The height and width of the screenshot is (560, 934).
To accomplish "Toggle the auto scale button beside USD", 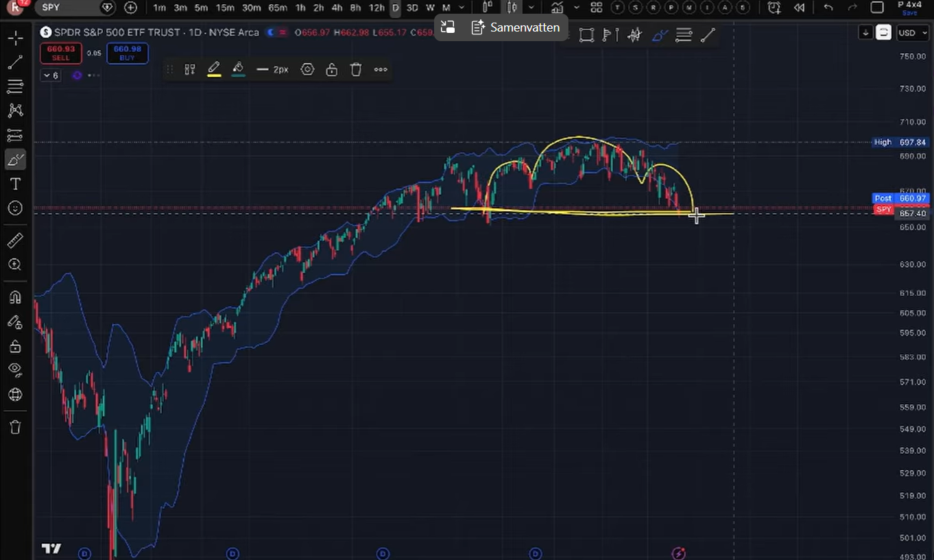I will pos(883,33).
